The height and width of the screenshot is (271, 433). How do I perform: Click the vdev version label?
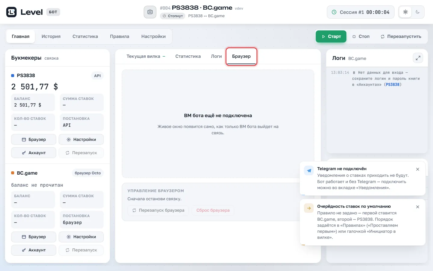coord(239,8)
